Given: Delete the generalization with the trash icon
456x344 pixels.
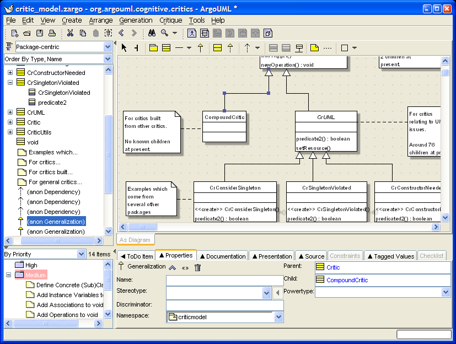Looking at the screenshot, I should 197,267.
